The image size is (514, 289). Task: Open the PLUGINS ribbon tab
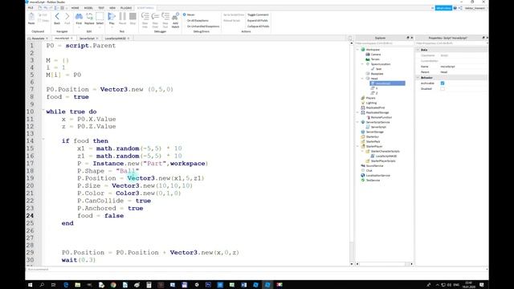[x=126, y=8]
